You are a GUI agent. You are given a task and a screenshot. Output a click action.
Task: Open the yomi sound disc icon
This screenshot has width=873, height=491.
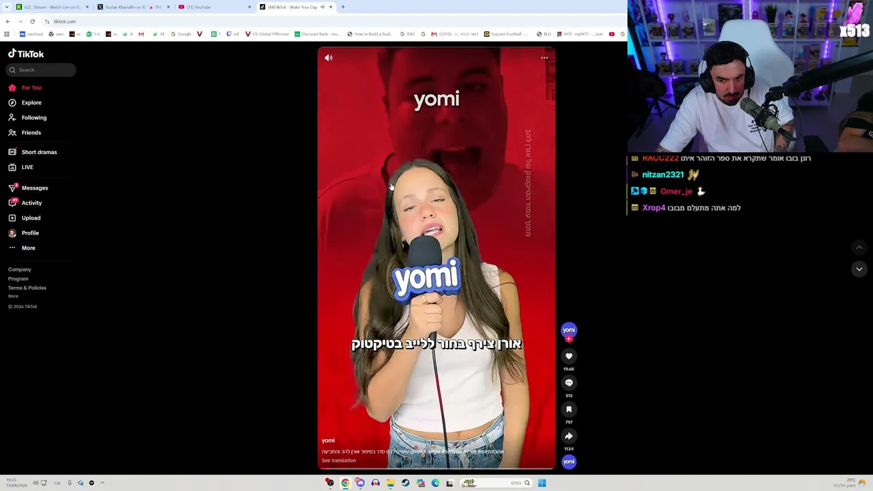[569, 462]
